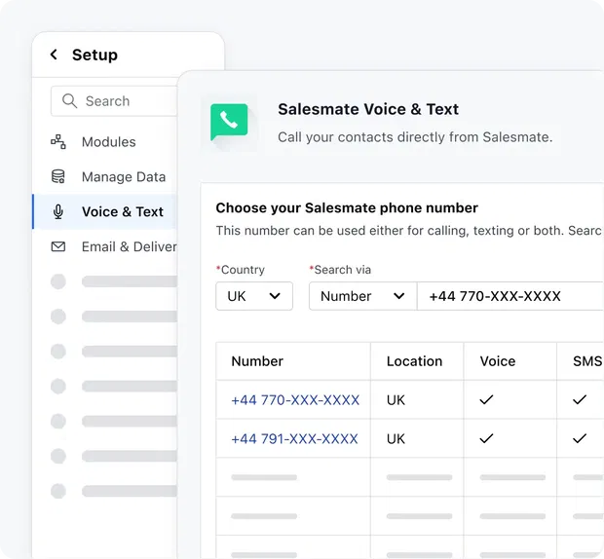Click UK location in +44 770 row
This screenshot has width=604, height=559.
tap(396, 400)
